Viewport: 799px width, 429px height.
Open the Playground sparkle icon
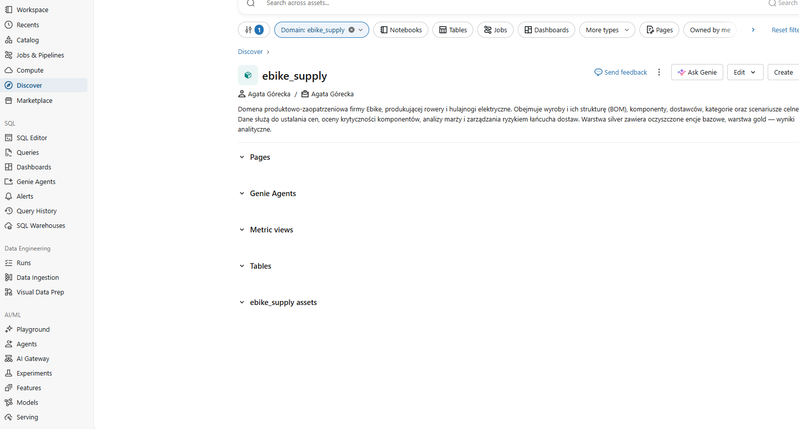click(x=9, y=329)
